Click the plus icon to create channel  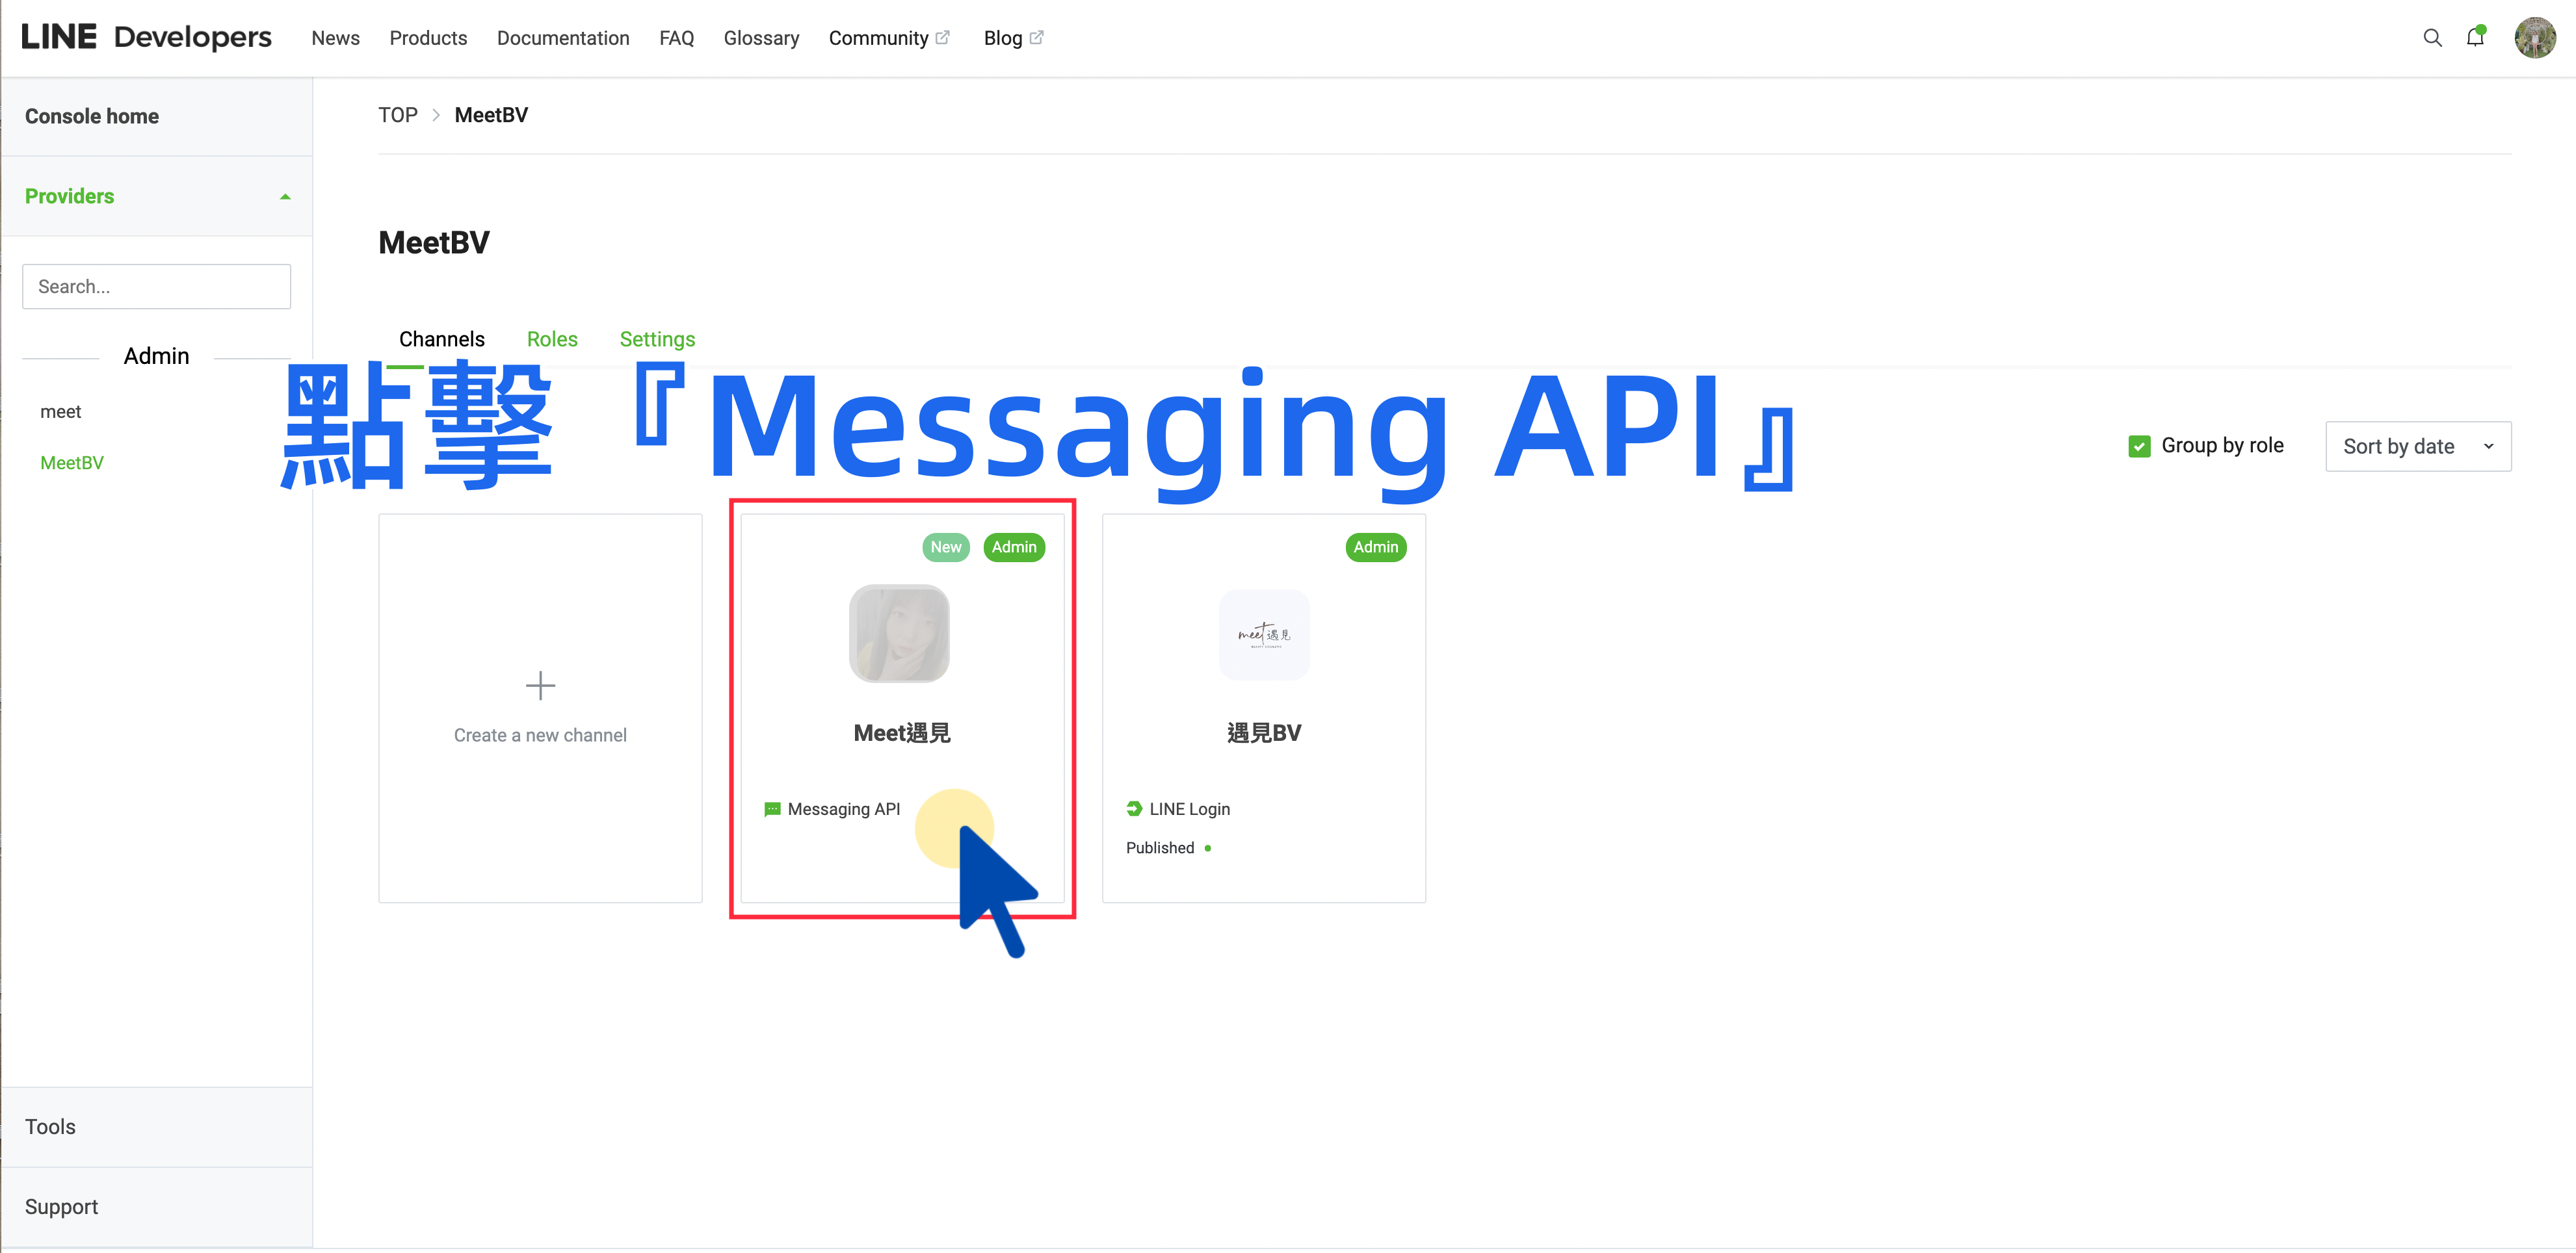click(540, 686)
